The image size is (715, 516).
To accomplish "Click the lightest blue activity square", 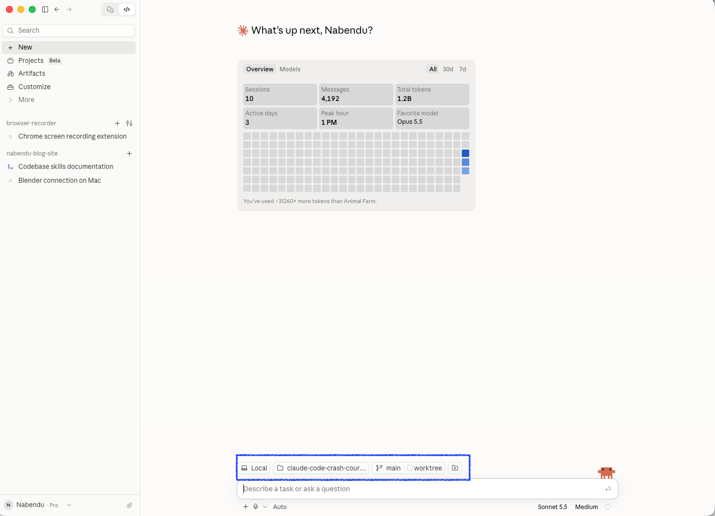I will (465, 171).
